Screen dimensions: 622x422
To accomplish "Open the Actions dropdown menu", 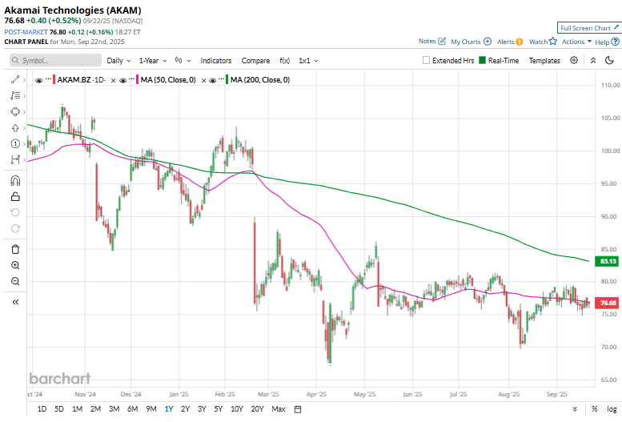I will pyautogui.click(x=577, y=42).
